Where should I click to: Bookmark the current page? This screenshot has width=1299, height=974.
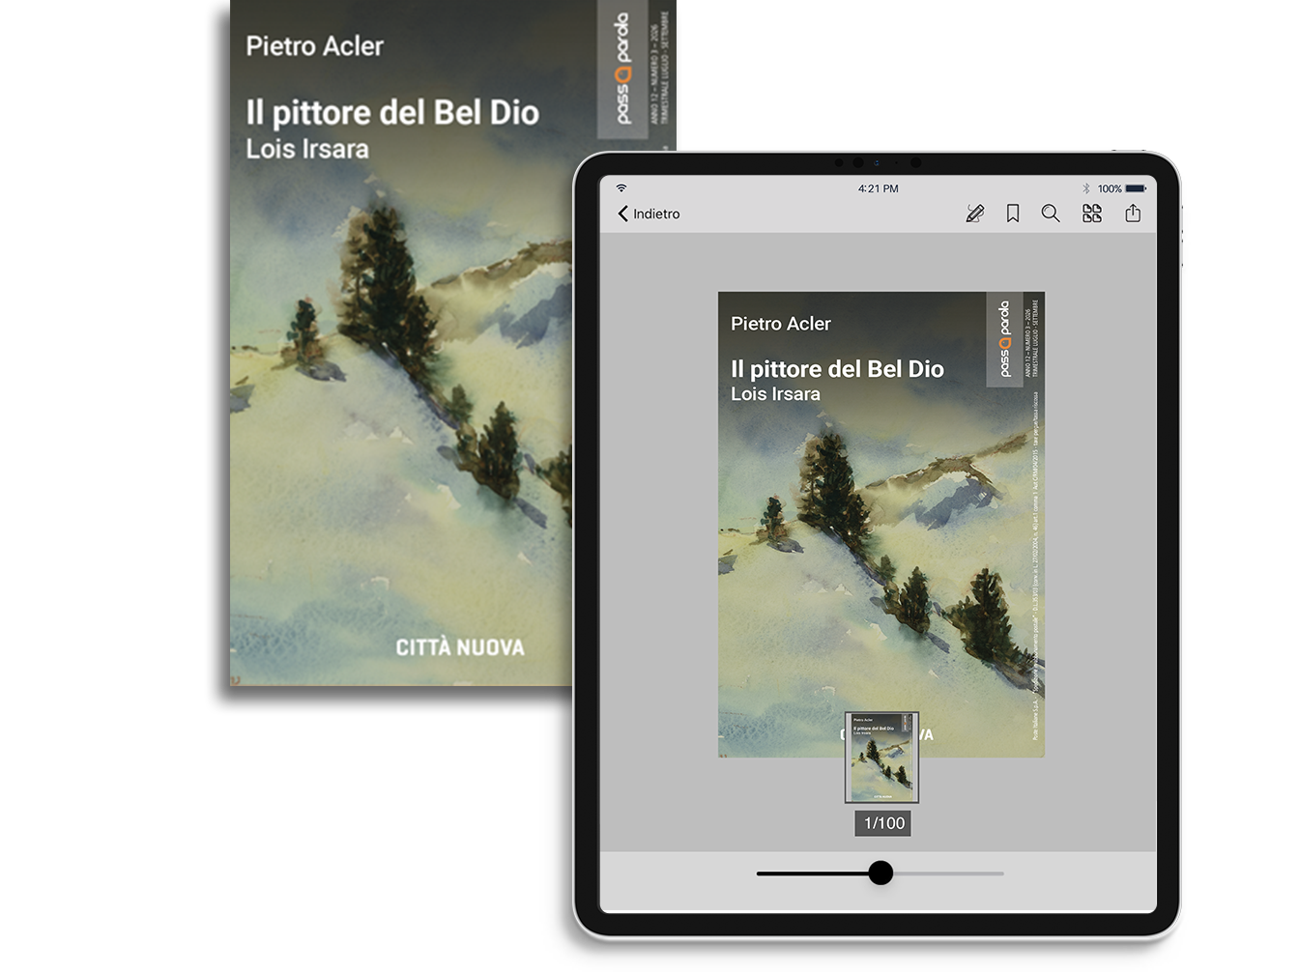tap(1013, 214)
